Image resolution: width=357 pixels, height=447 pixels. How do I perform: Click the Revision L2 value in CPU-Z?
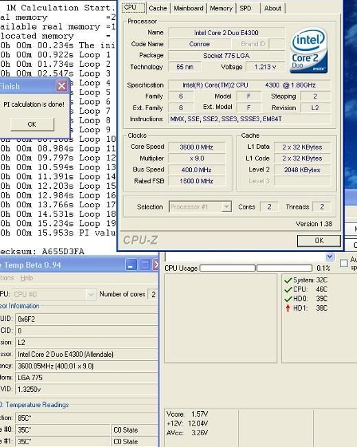click(x=316, y=107)
